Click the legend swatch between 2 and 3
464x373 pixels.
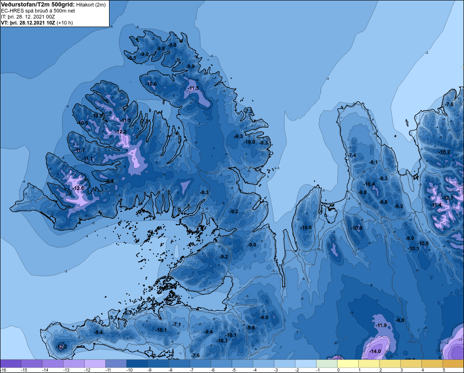pyautogui.click(x=390, y=363)
